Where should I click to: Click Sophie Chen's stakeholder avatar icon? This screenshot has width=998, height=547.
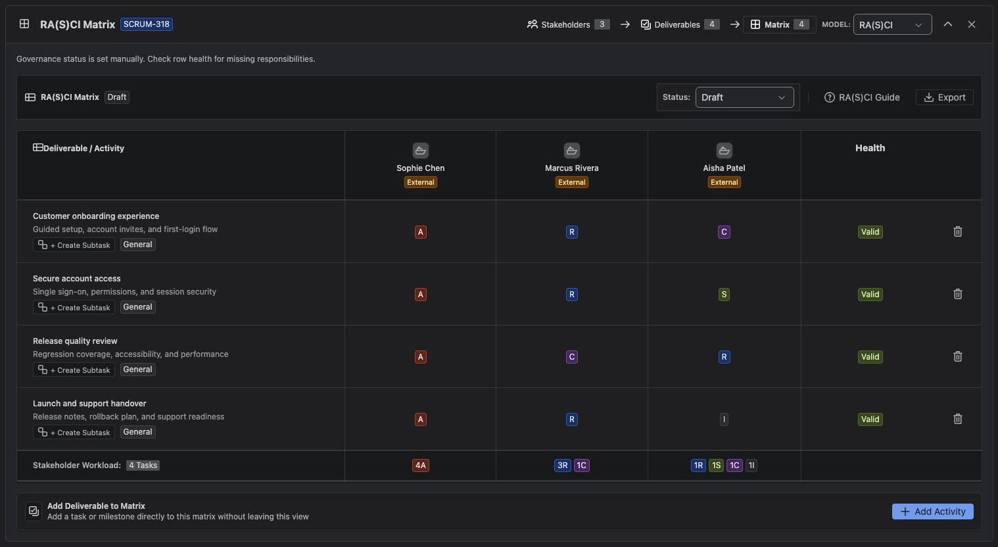tap(421, 151)
